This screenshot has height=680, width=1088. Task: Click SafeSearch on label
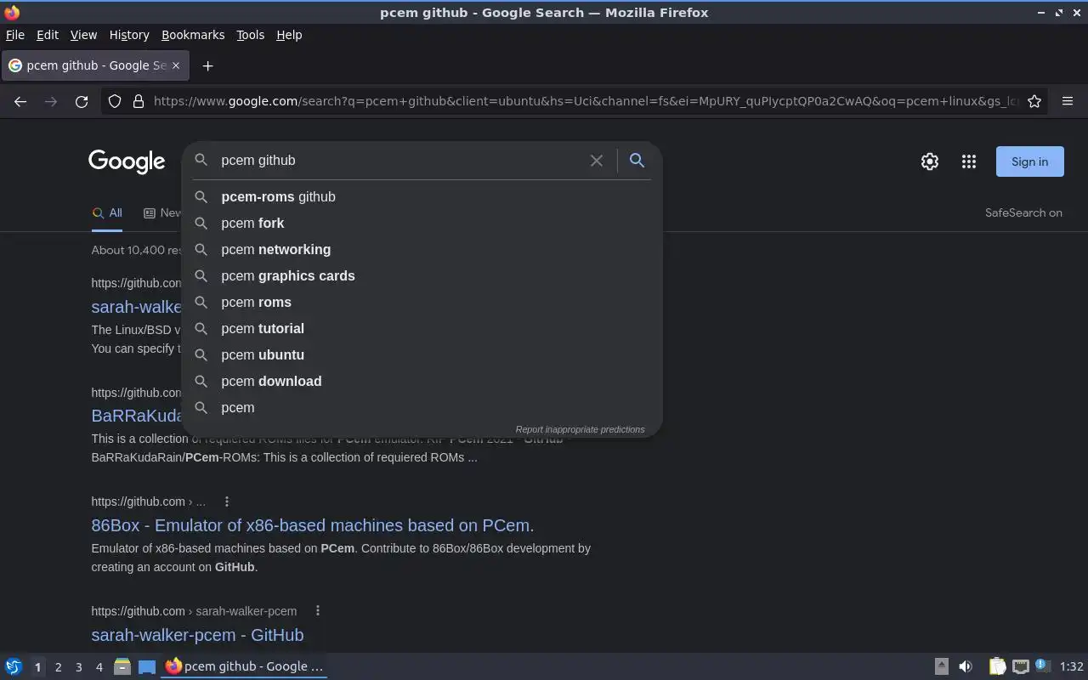click(1023, 212)
